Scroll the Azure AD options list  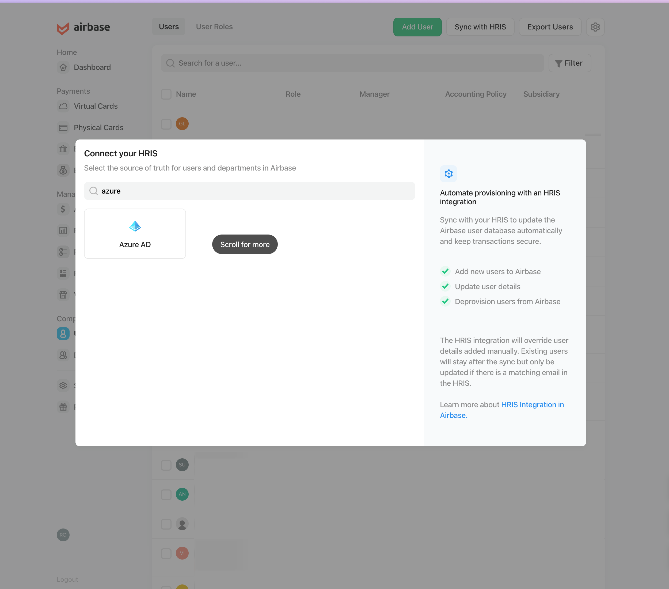click(x=245, y=244)
